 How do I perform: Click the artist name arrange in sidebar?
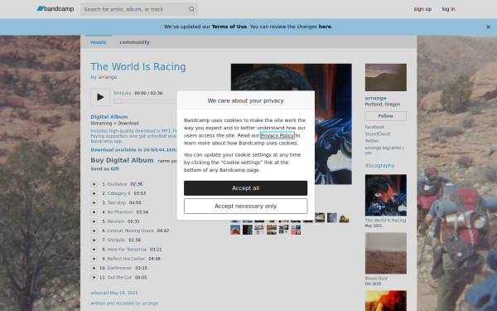pyautogui.click(x=375, y=99)
